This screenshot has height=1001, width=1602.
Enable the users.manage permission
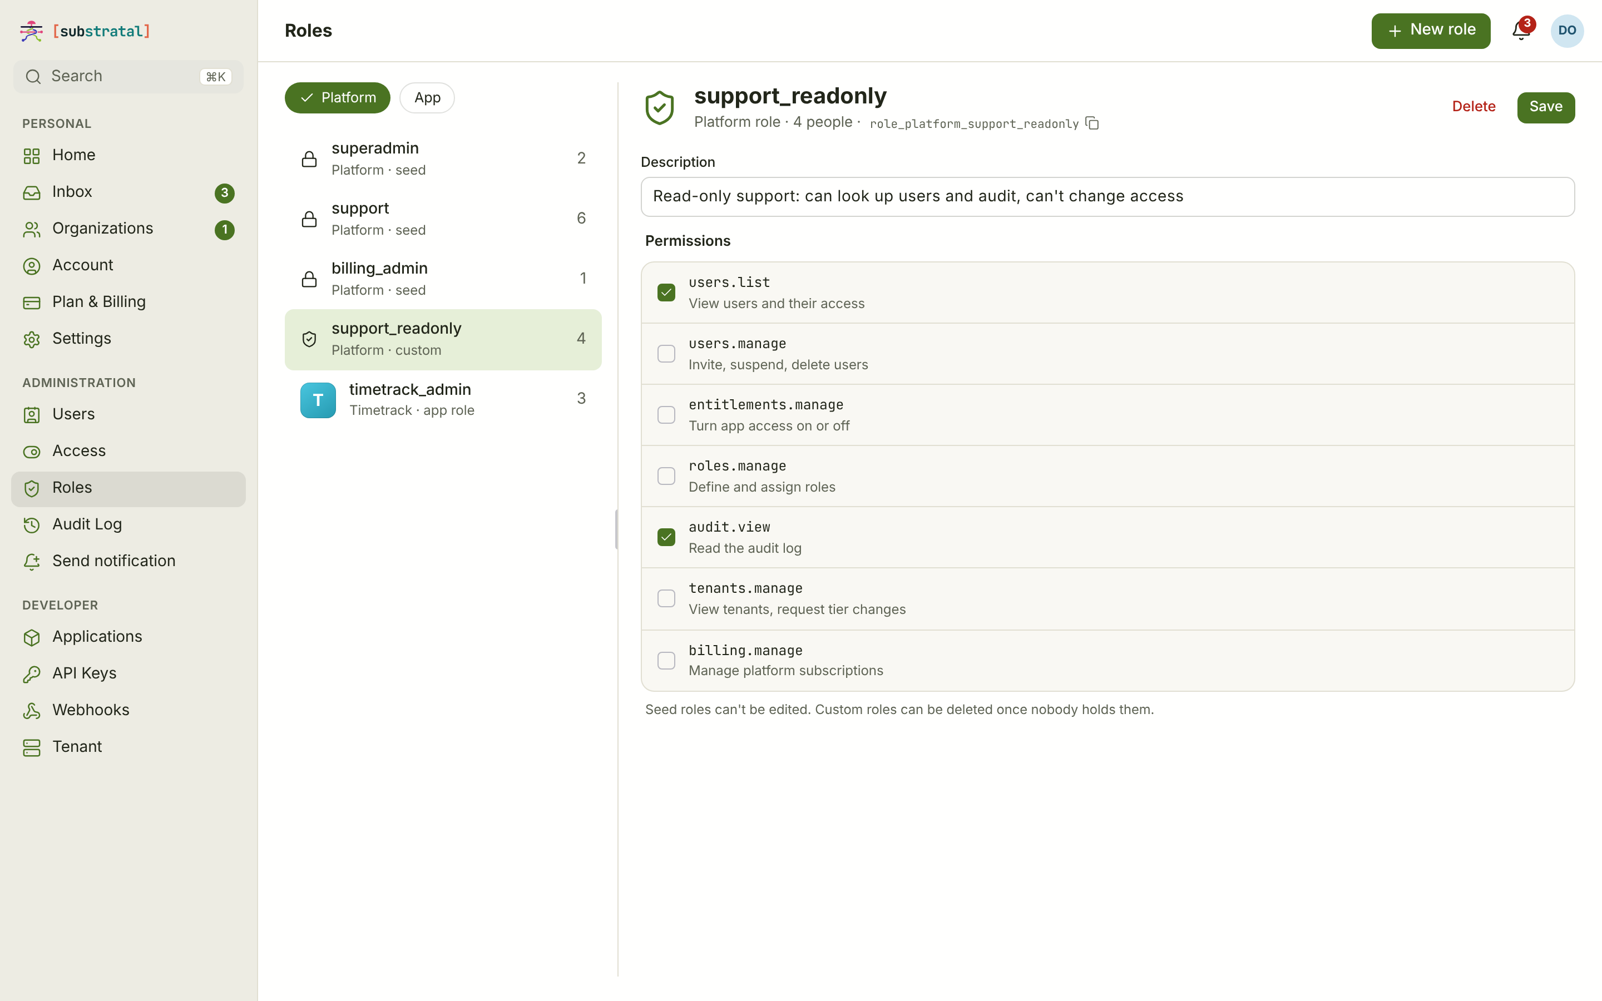click(x=666, y=354)
